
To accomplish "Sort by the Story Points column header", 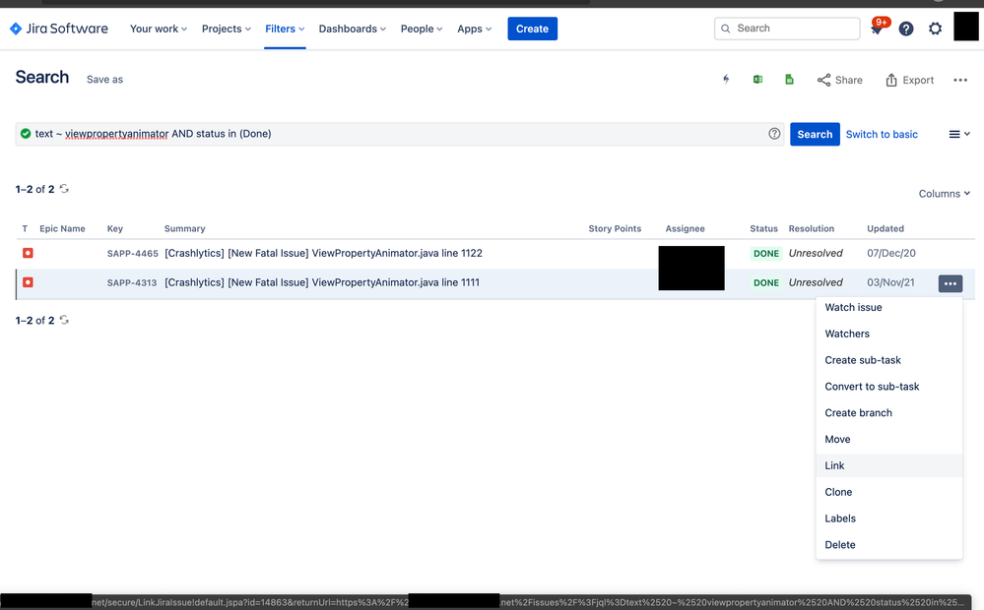I will [615, 229].
